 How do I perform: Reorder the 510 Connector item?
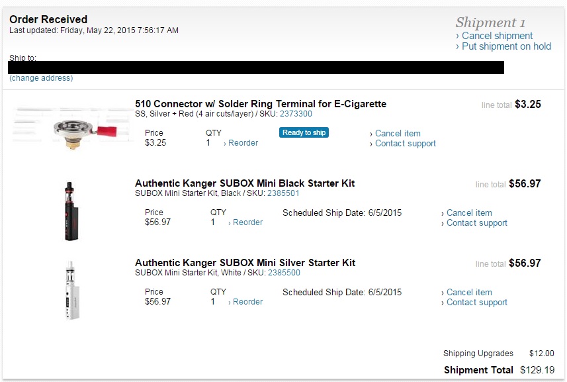[x=243, y=143]
